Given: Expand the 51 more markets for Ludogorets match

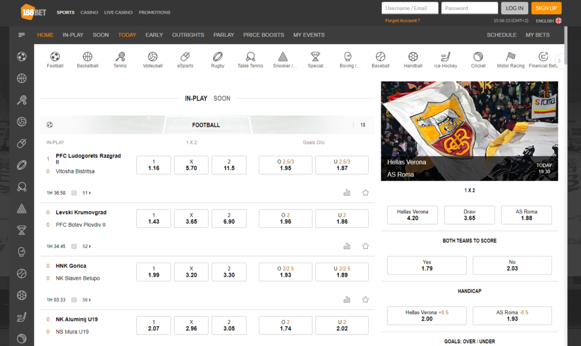Looking at the screenshot, I should coord(87,193).
